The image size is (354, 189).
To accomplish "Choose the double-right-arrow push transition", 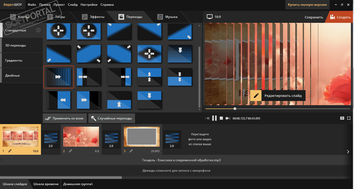I will tap(119, 77).
